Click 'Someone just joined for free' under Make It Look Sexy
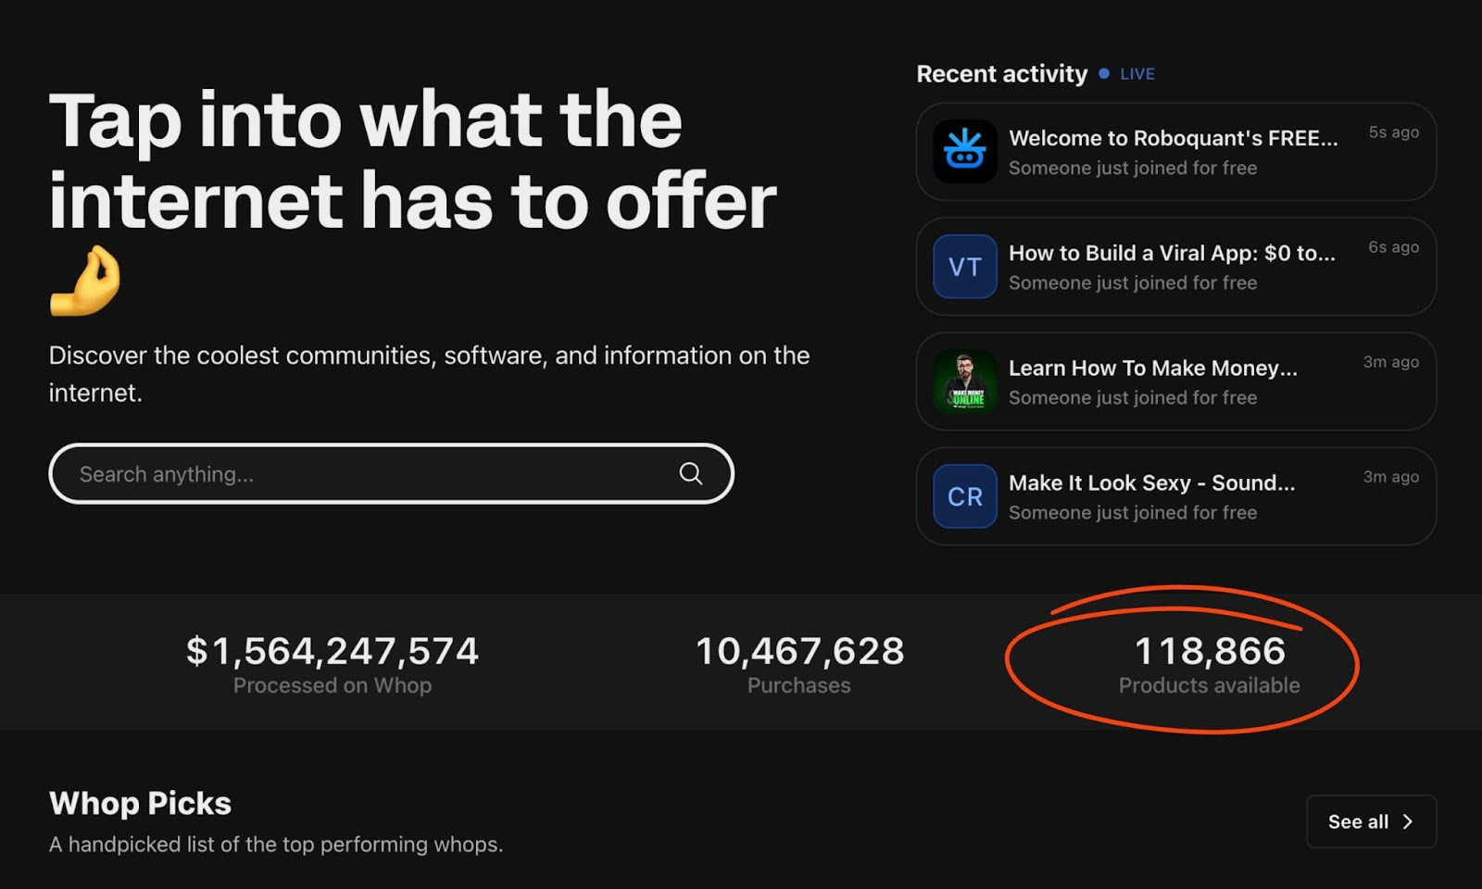This screenshot has width=1482, height=889. click(1133, 512)
